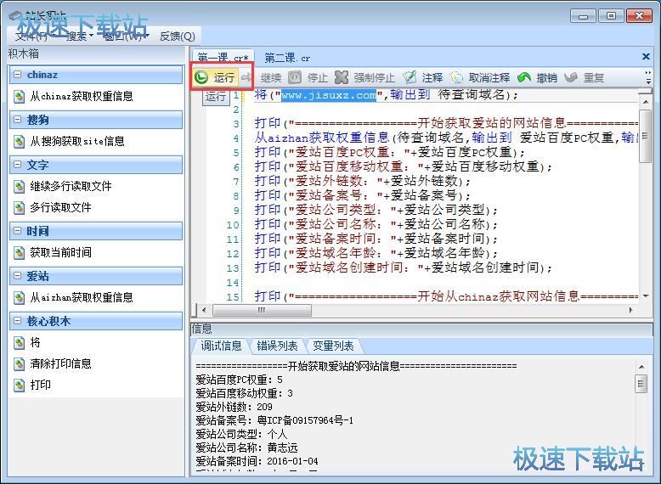The height and width of the screenshot is (484, 661).
Task: Click icon beside 从搜狗获取site信息
Action: point(19,141)
